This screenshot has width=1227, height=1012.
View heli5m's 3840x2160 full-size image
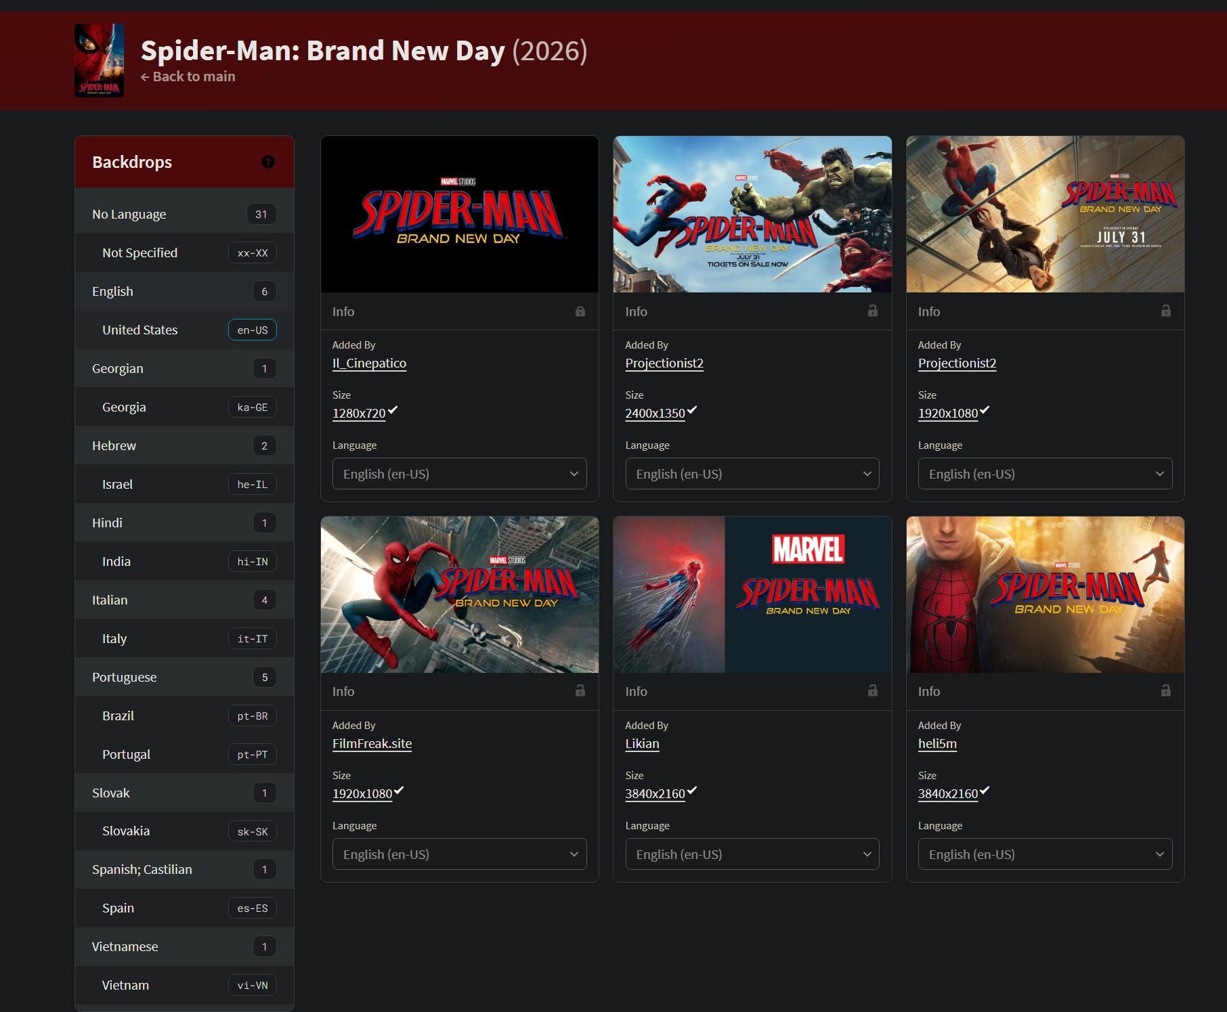pos(948,794)
